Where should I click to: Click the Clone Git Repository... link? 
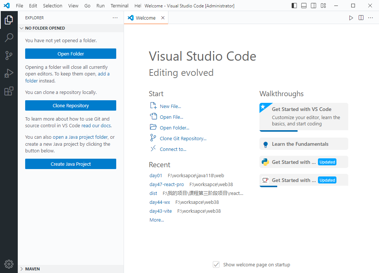pyautogui.click(x=183, y=138)
